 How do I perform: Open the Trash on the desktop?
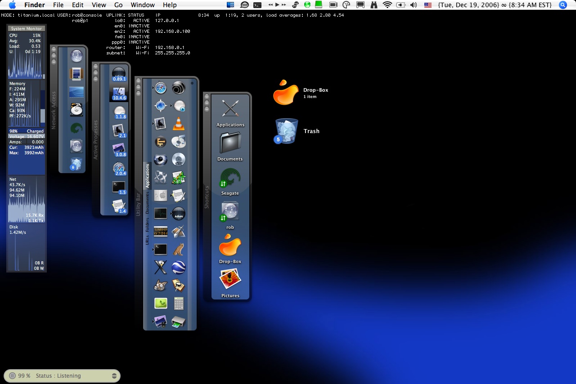(286, 131)
